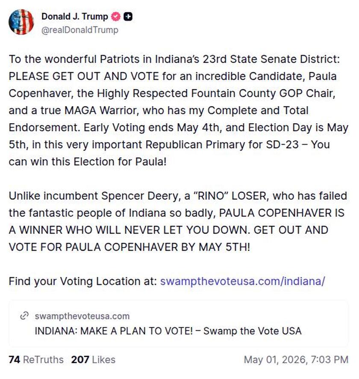
Task: Click the chain link icon in preview card
Action: tap(24, 316)
